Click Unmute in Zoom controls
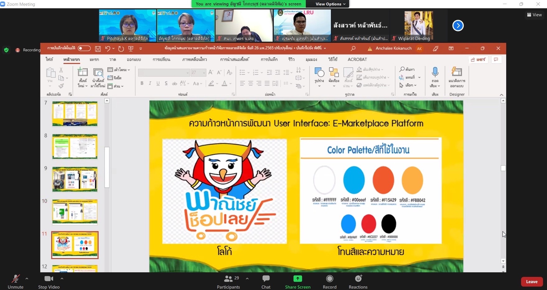 coord(16,282)
